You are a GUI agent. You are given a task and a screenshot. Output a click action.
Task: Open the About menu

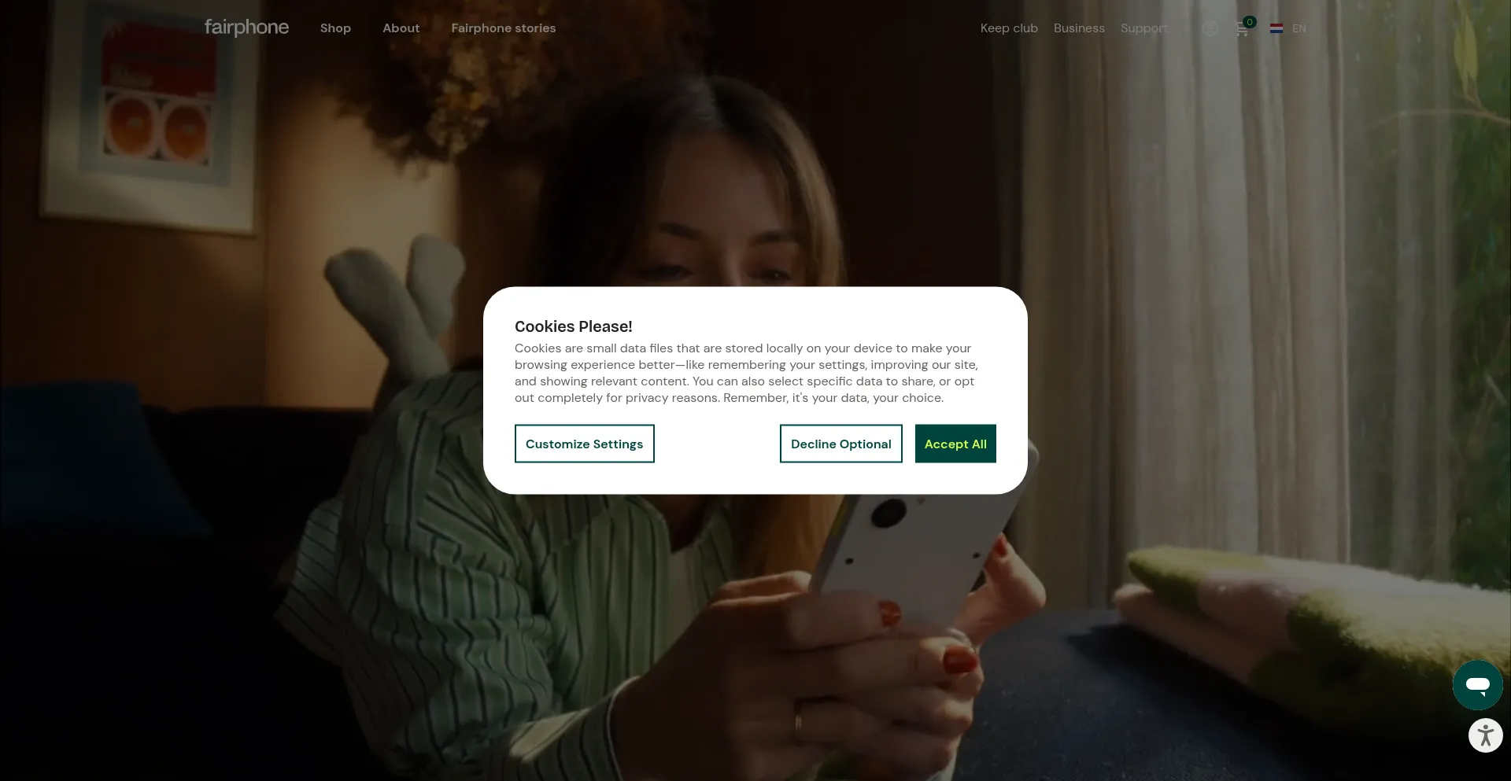pos(401,28)
